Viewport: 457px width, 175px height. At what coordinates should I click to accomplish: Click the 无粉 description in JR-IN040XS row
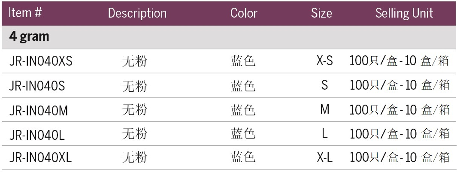[x=134, y=61]
